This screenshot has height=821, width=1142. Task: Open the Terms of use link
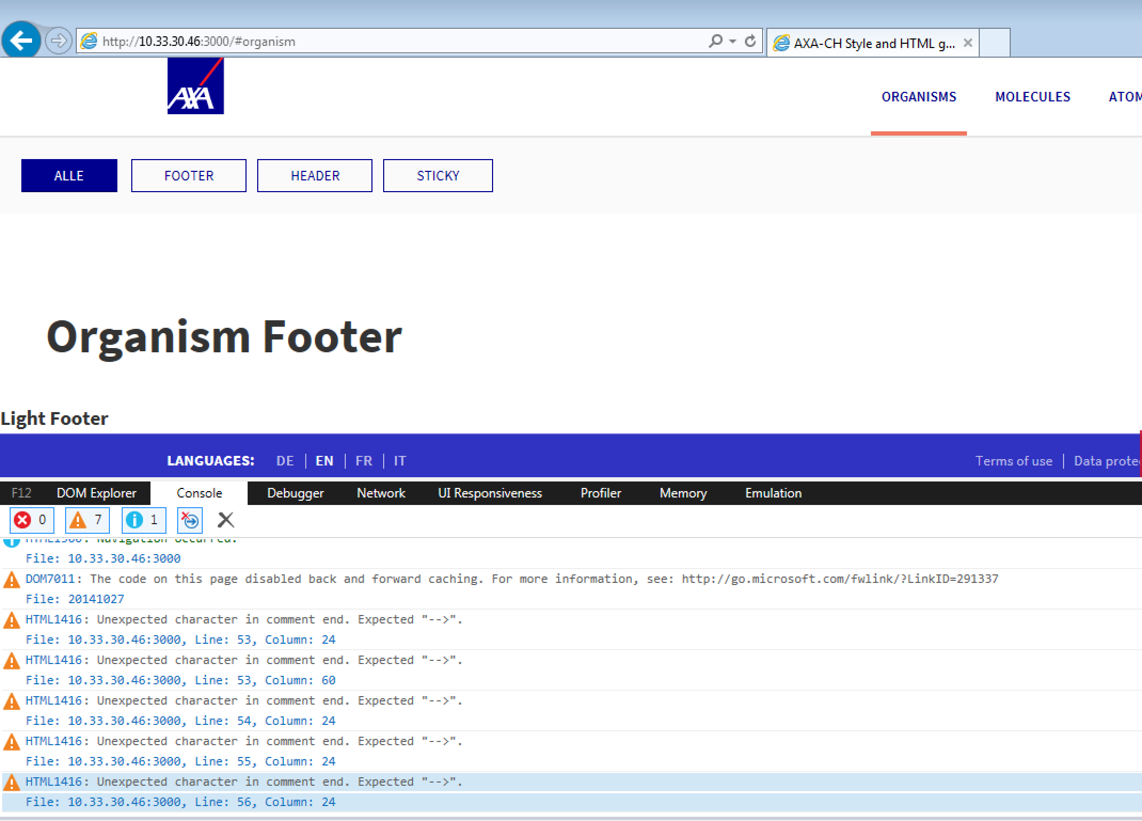click(x=1014, y=460)
